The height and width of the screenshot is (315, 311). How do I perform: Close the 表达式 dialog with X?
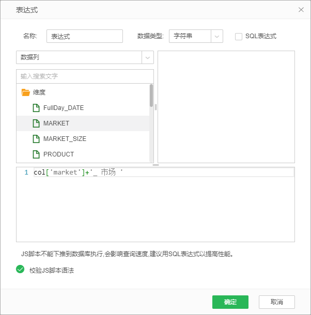point(301,10)
